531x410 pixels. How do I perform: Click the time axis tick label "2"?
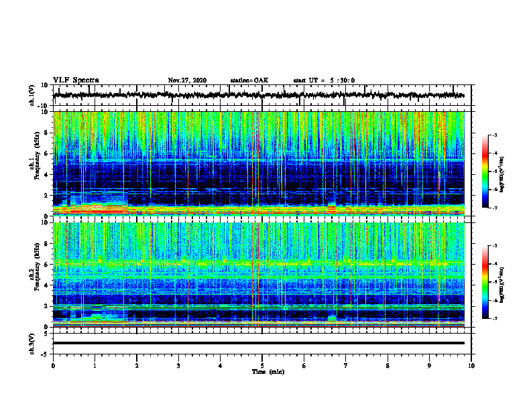point(137,366)
